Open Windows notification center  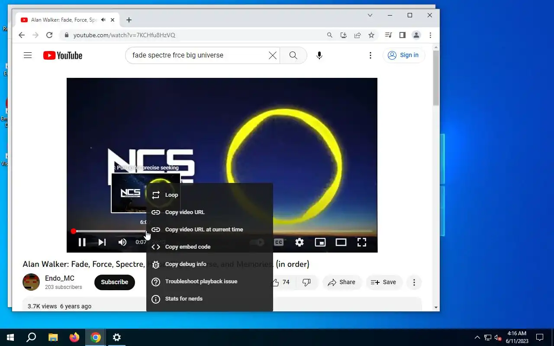click(540, 337)
